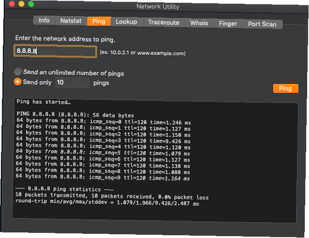Click the 'PING 8.8.8.8 (8.8.8.8): 56 data bytes' line
Viewport: 309px width, 238px height.
click(x=75, y=115)
